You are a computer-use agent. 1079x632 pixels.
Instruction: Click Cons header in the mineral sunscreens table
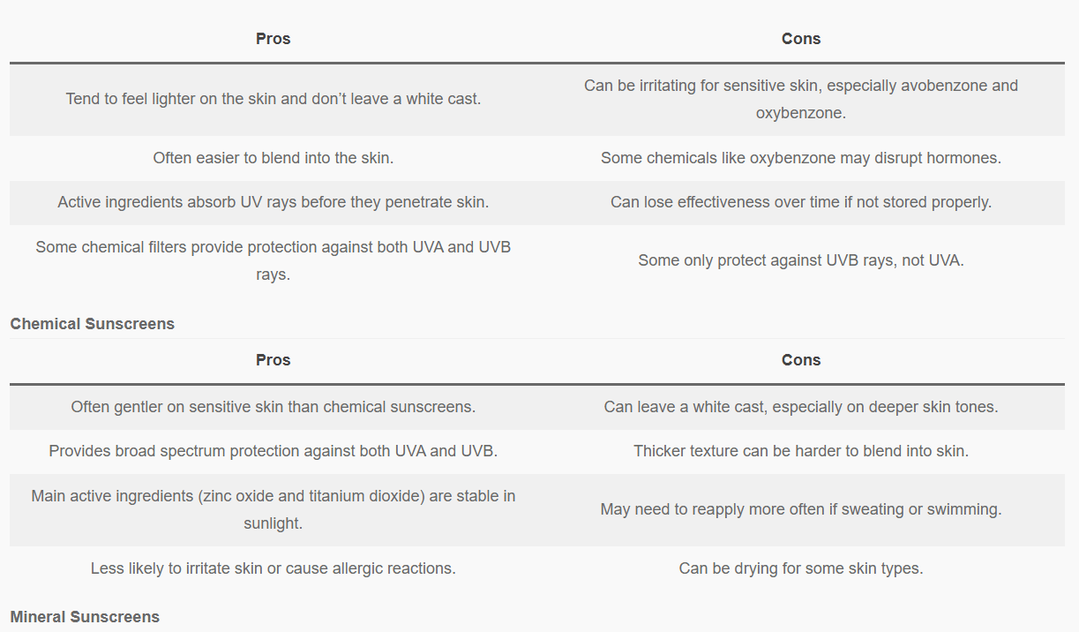(800, 360)
